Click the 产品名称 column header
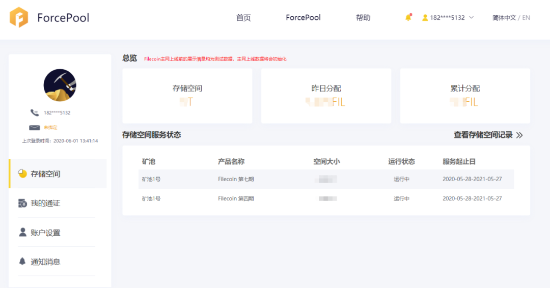550x288 pixels. (x=231, y=161)
